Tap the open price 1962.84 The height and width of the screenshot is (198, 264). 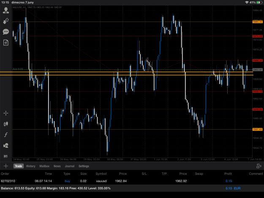click(121, 181)
